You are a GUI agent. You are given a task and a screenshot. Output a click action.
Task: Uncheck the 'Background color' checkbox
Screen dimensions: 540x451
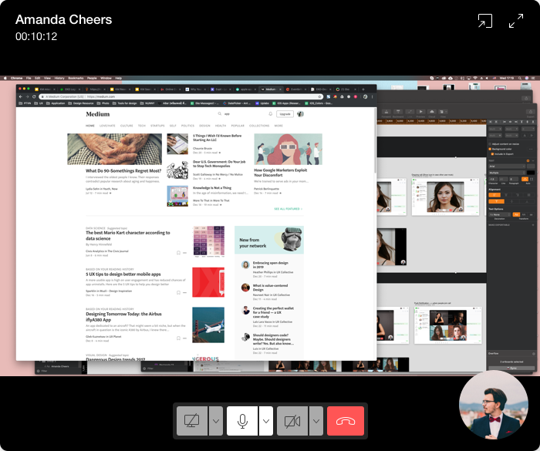[x=489, y=149]
